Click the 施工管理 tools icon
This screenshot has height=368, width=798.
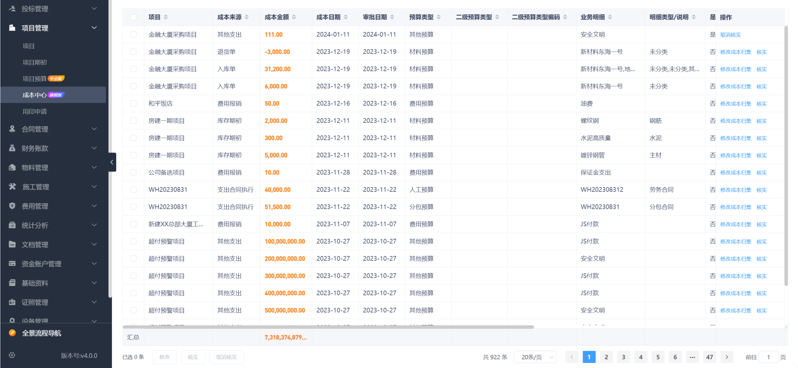12,187
